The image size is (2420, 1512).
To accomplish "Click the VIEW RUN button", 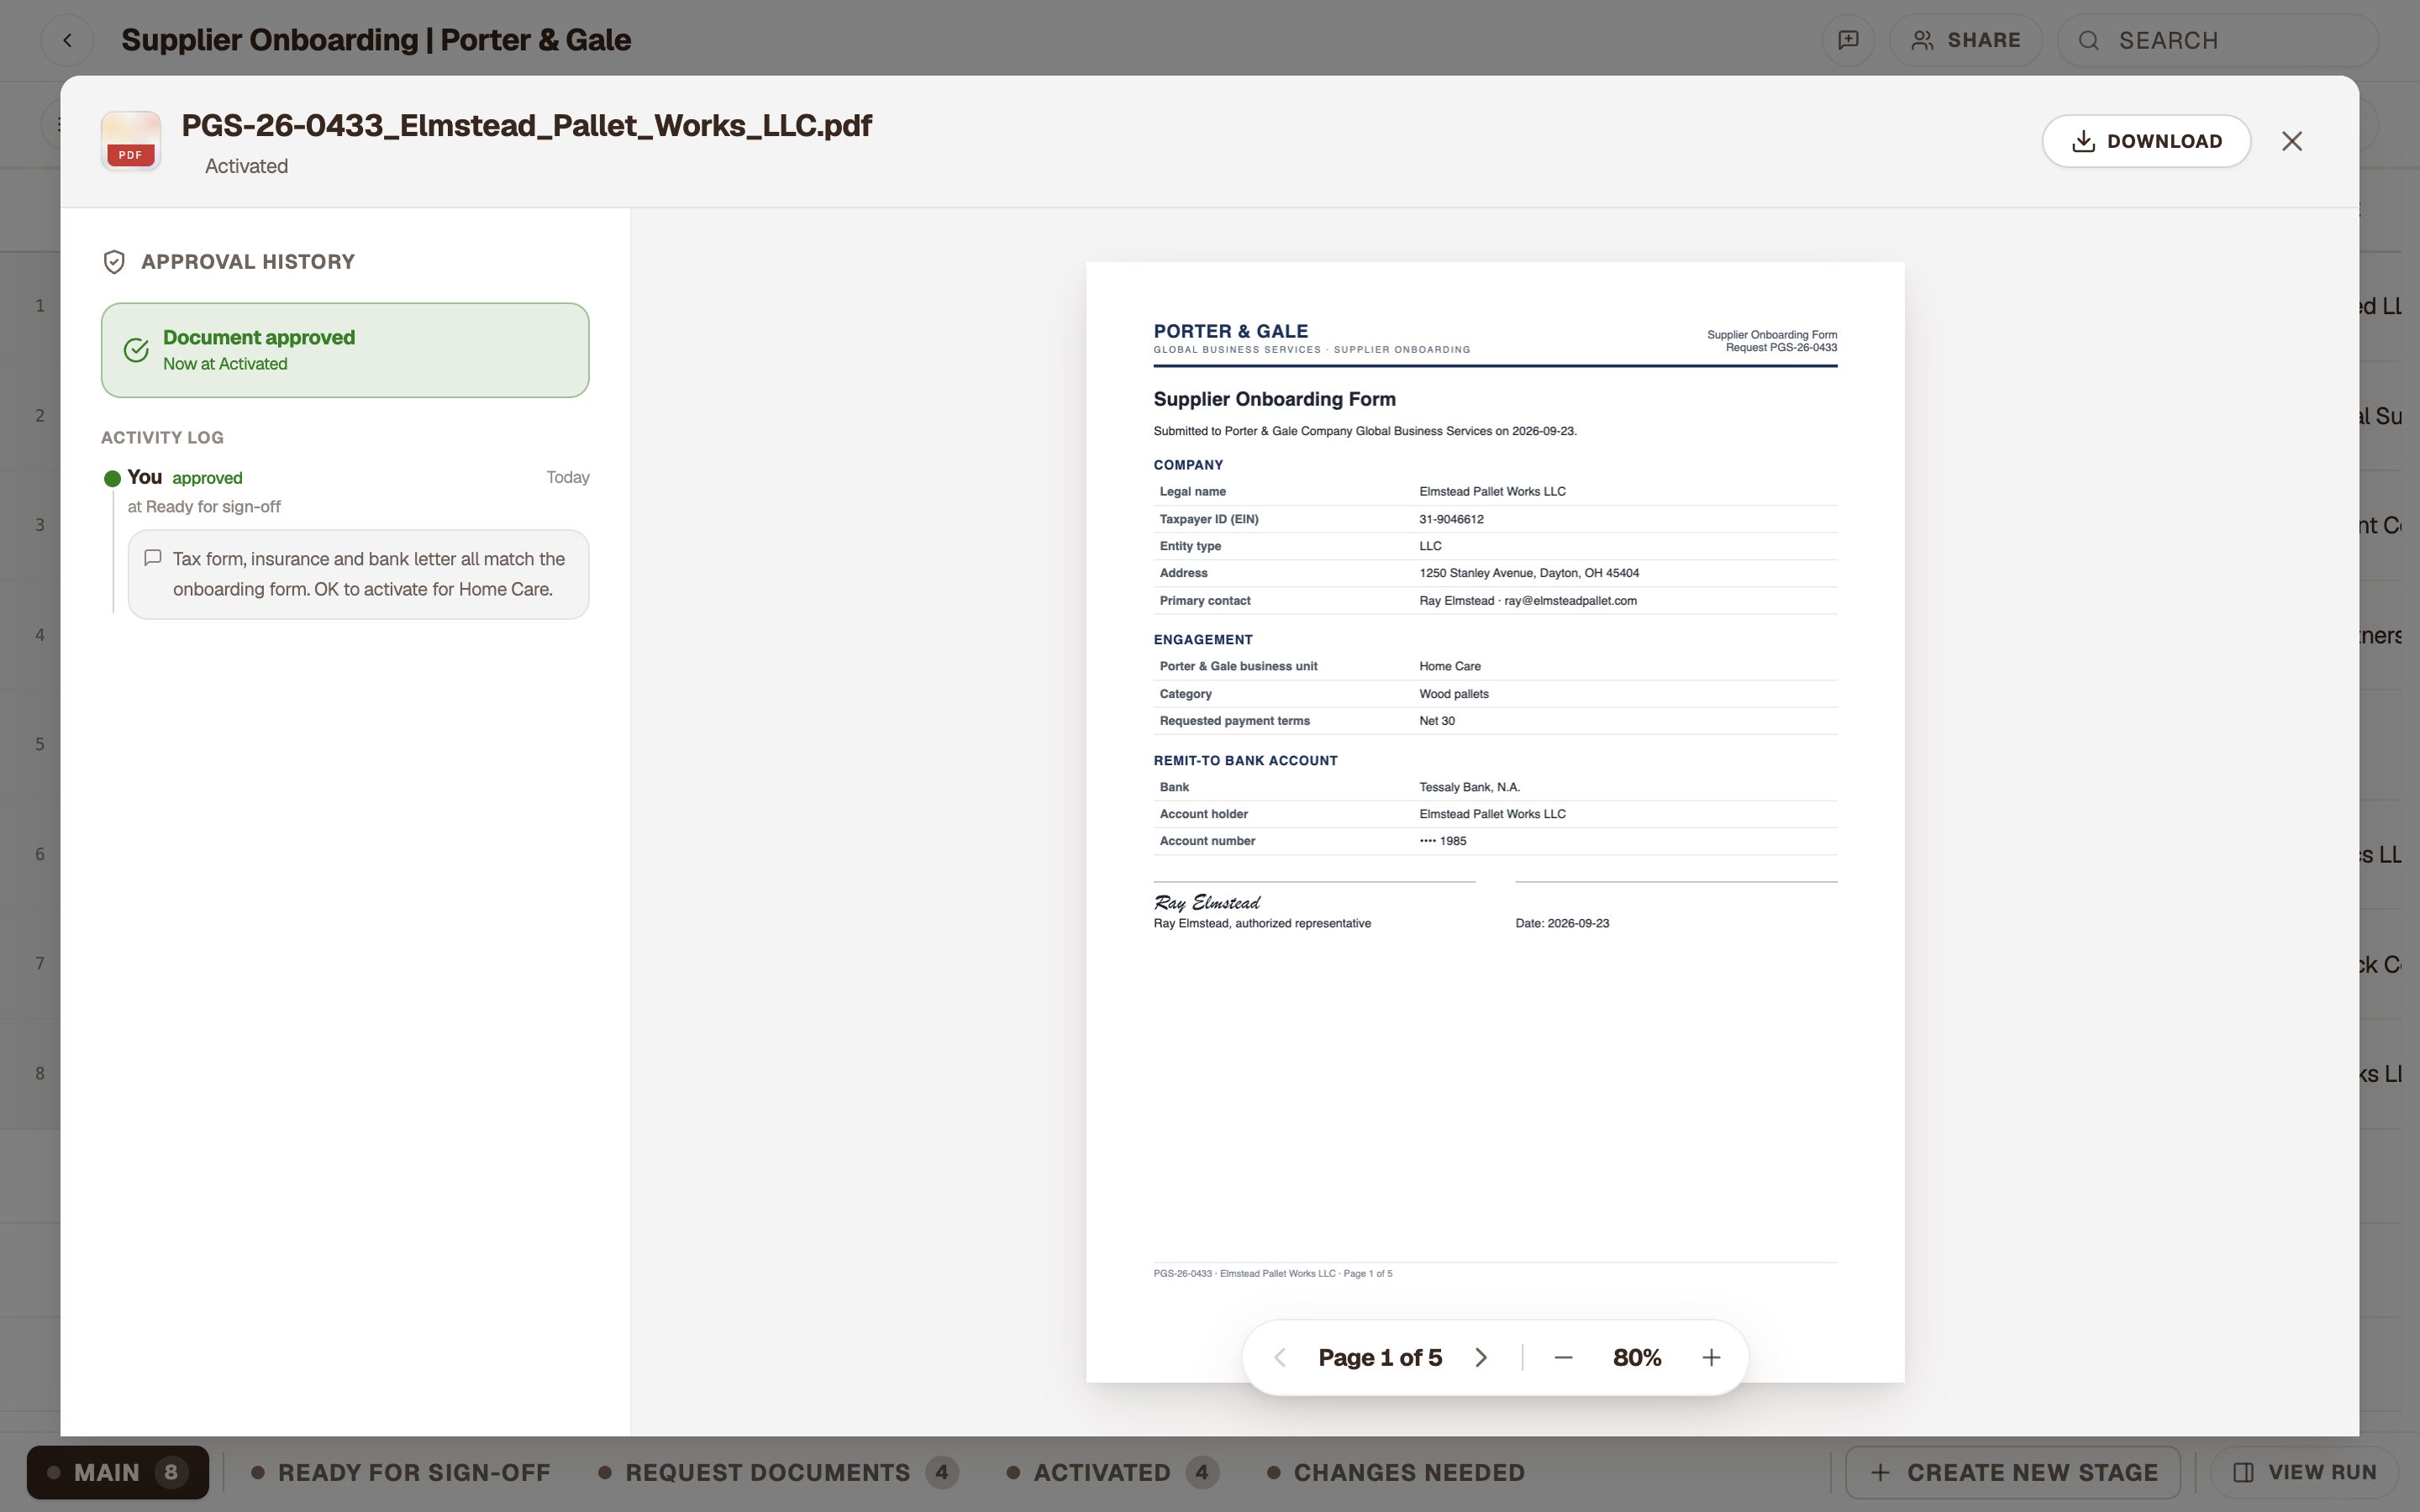I will [2304, 1472].
